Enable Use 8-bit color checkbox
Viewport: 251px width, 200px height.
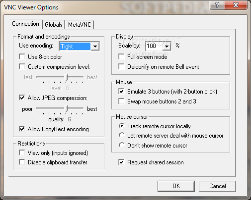22,57
